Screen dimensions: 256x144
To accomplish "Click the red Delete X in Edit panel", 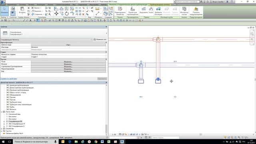I will click(83, 14).
